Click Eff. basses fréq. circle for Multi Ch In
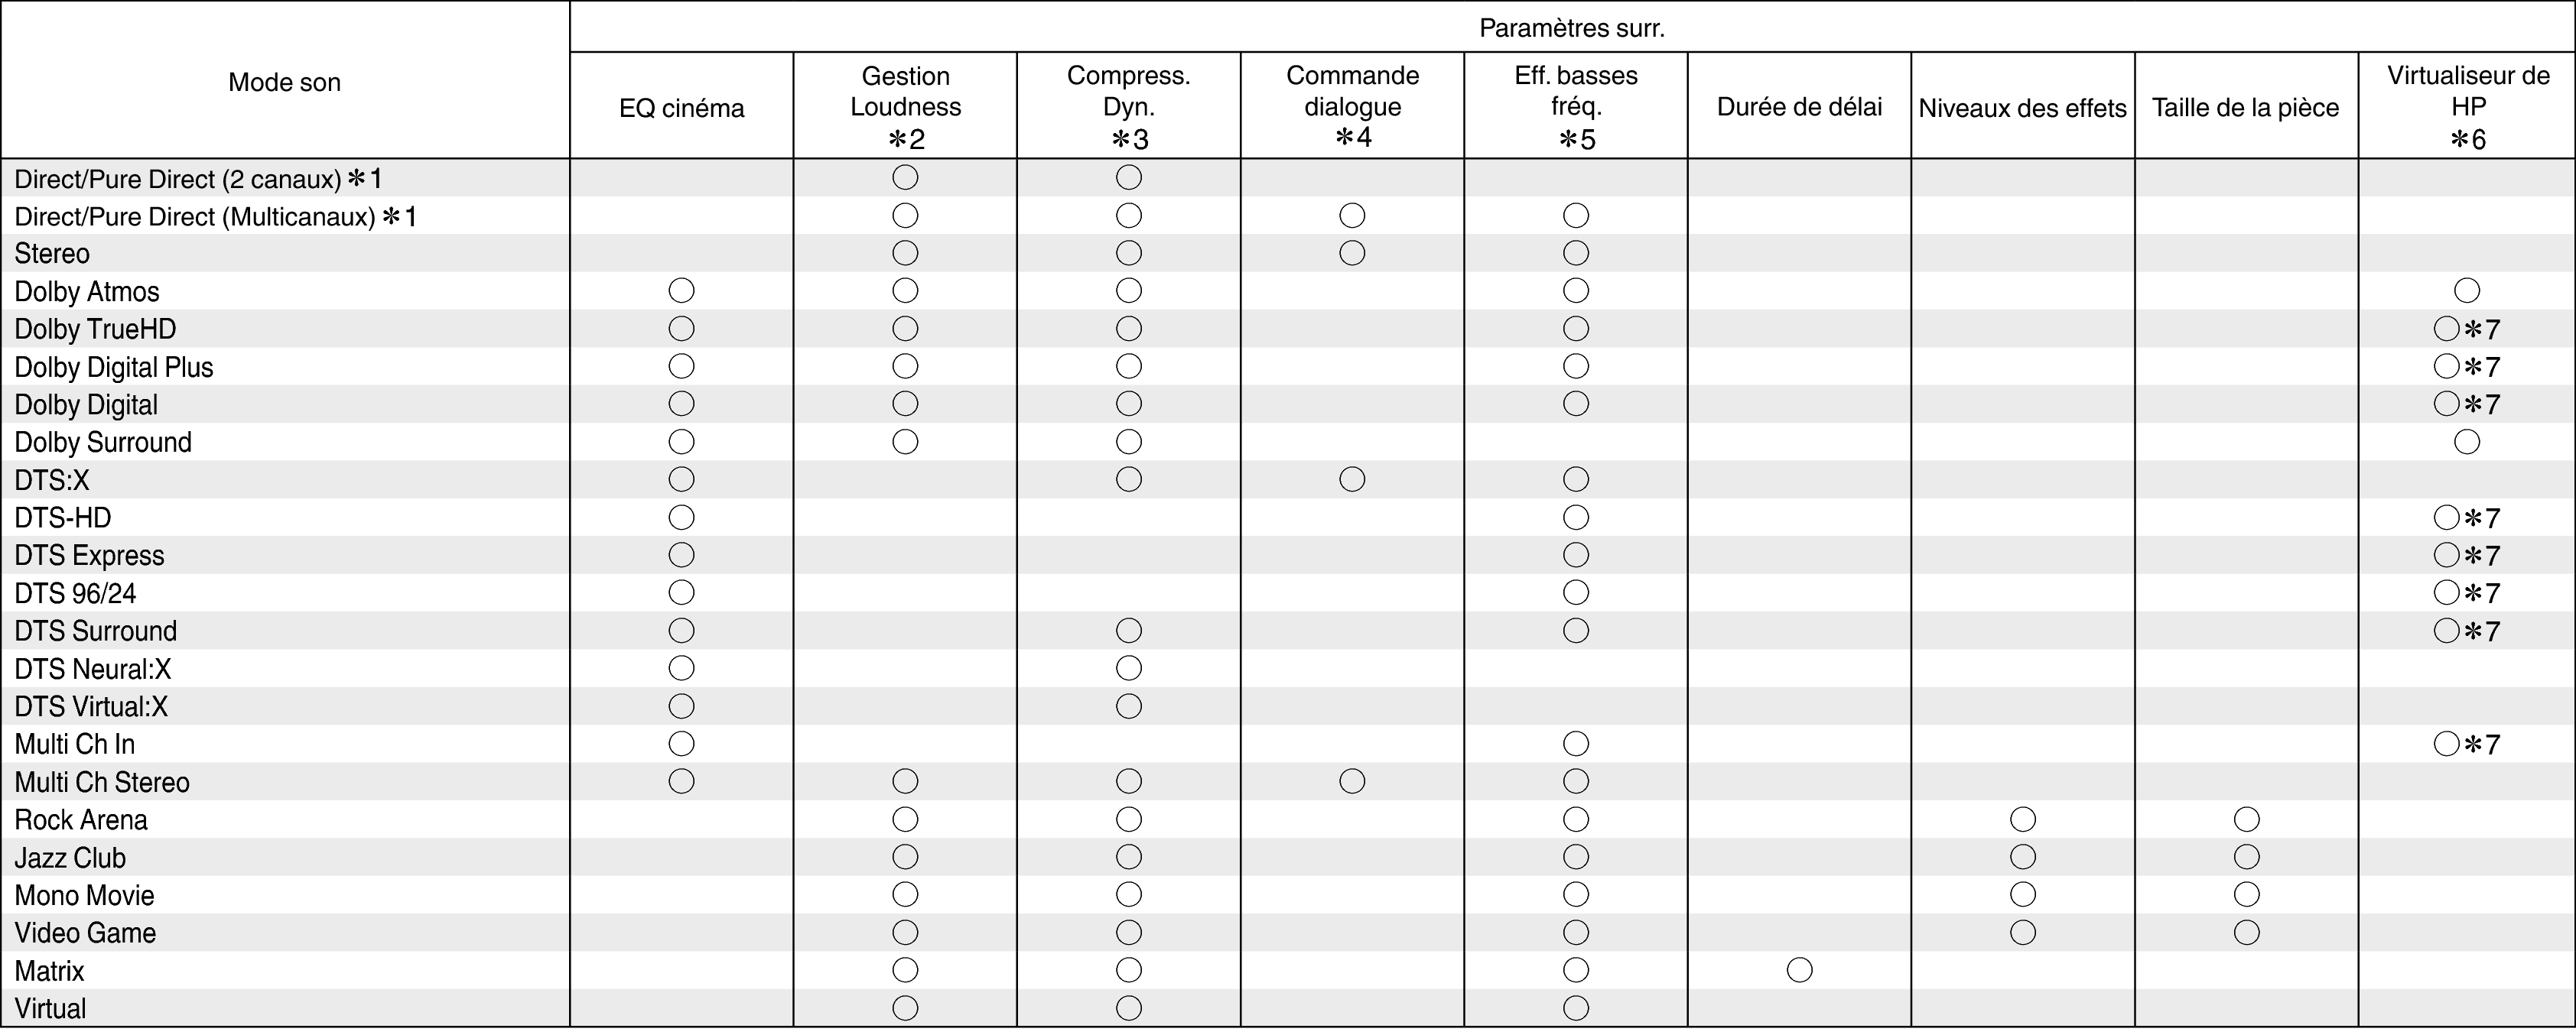Viewport: 2576px width, 1035px height. pos(1576,743)
